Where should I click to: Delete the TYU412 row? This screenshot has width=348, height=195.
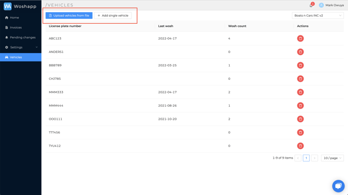pos(300,146)
